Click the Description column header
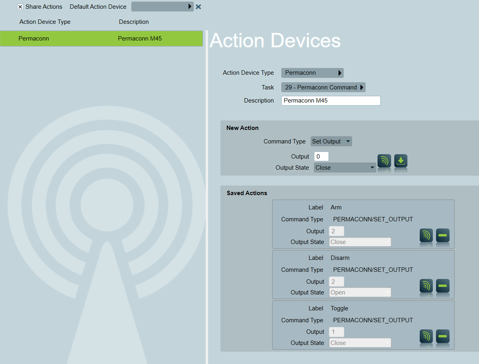Image resolution: width=479 pixels, height=364 pixels. point(134,22)
